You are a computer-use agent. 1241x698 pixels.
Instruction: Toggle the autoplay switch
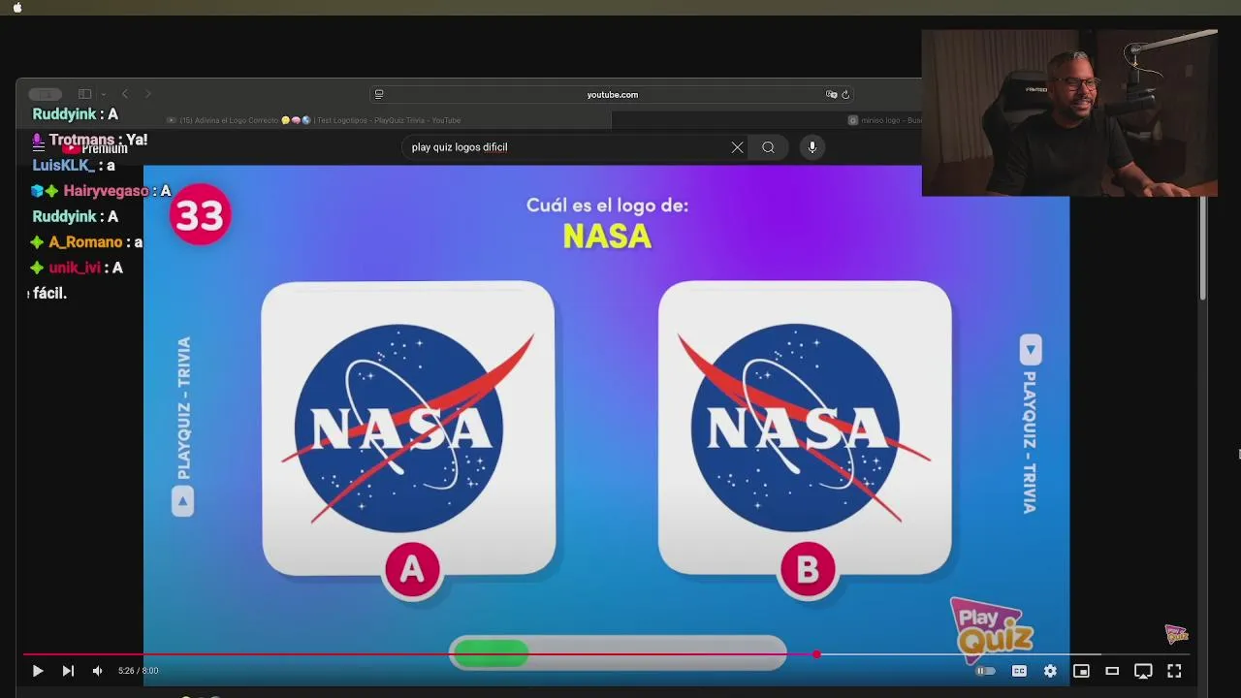click(x=985, y=671)
